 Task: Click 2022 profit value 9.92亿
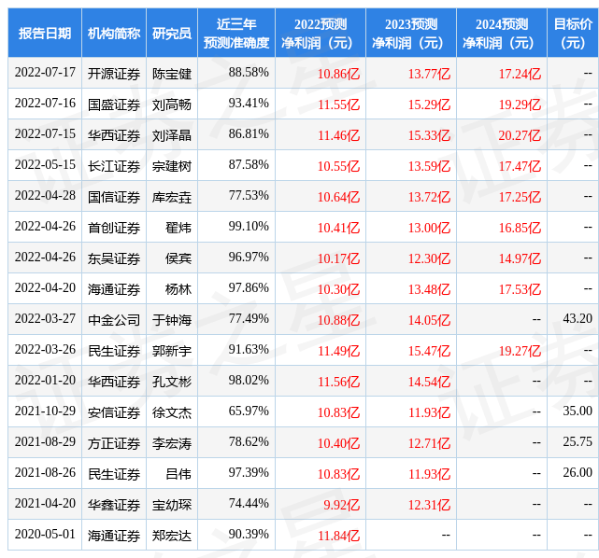point(341,506)
